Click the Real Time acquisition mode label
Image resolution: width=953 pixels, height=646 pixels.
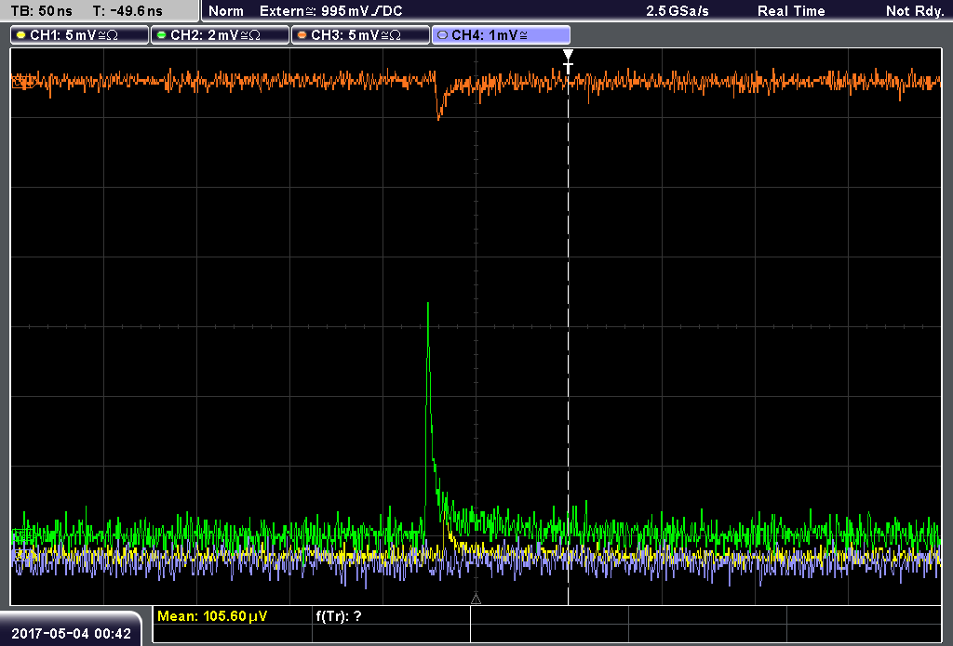[791, 11]
